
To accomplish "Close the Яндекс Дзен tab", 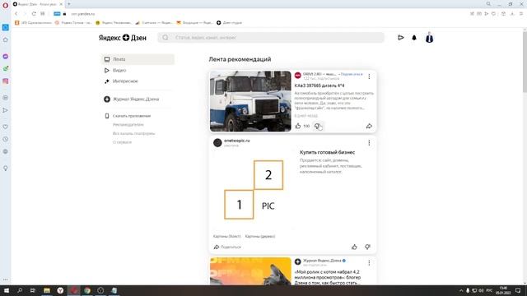I will 61,4.
